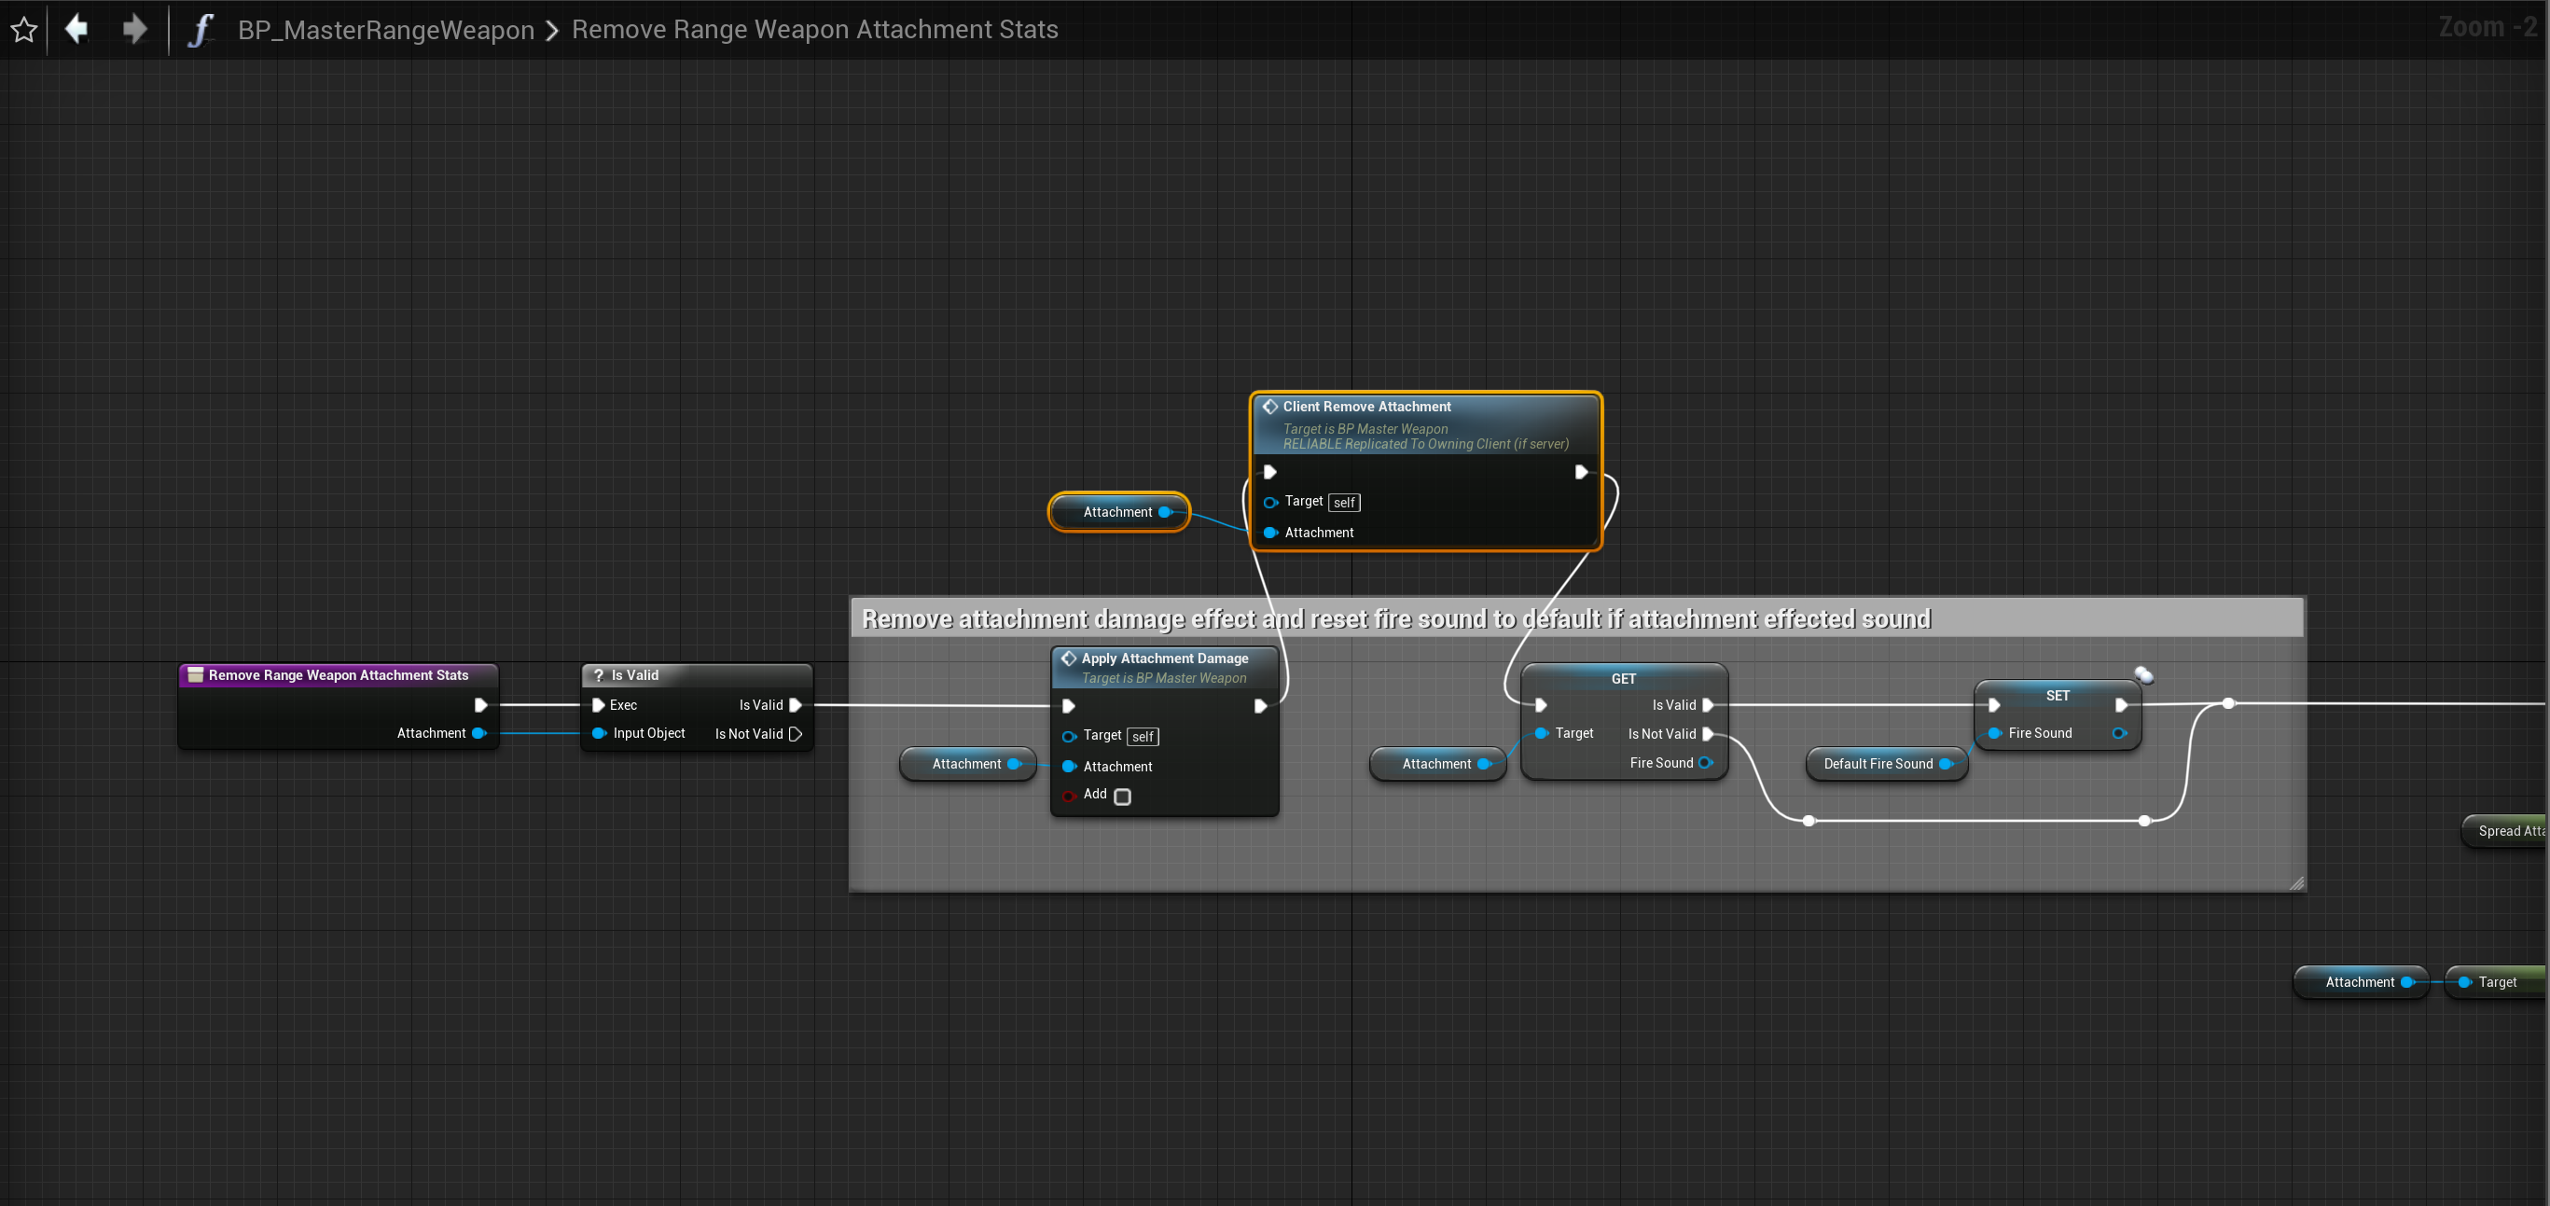Navigate back with left arrow

(76, 29)
